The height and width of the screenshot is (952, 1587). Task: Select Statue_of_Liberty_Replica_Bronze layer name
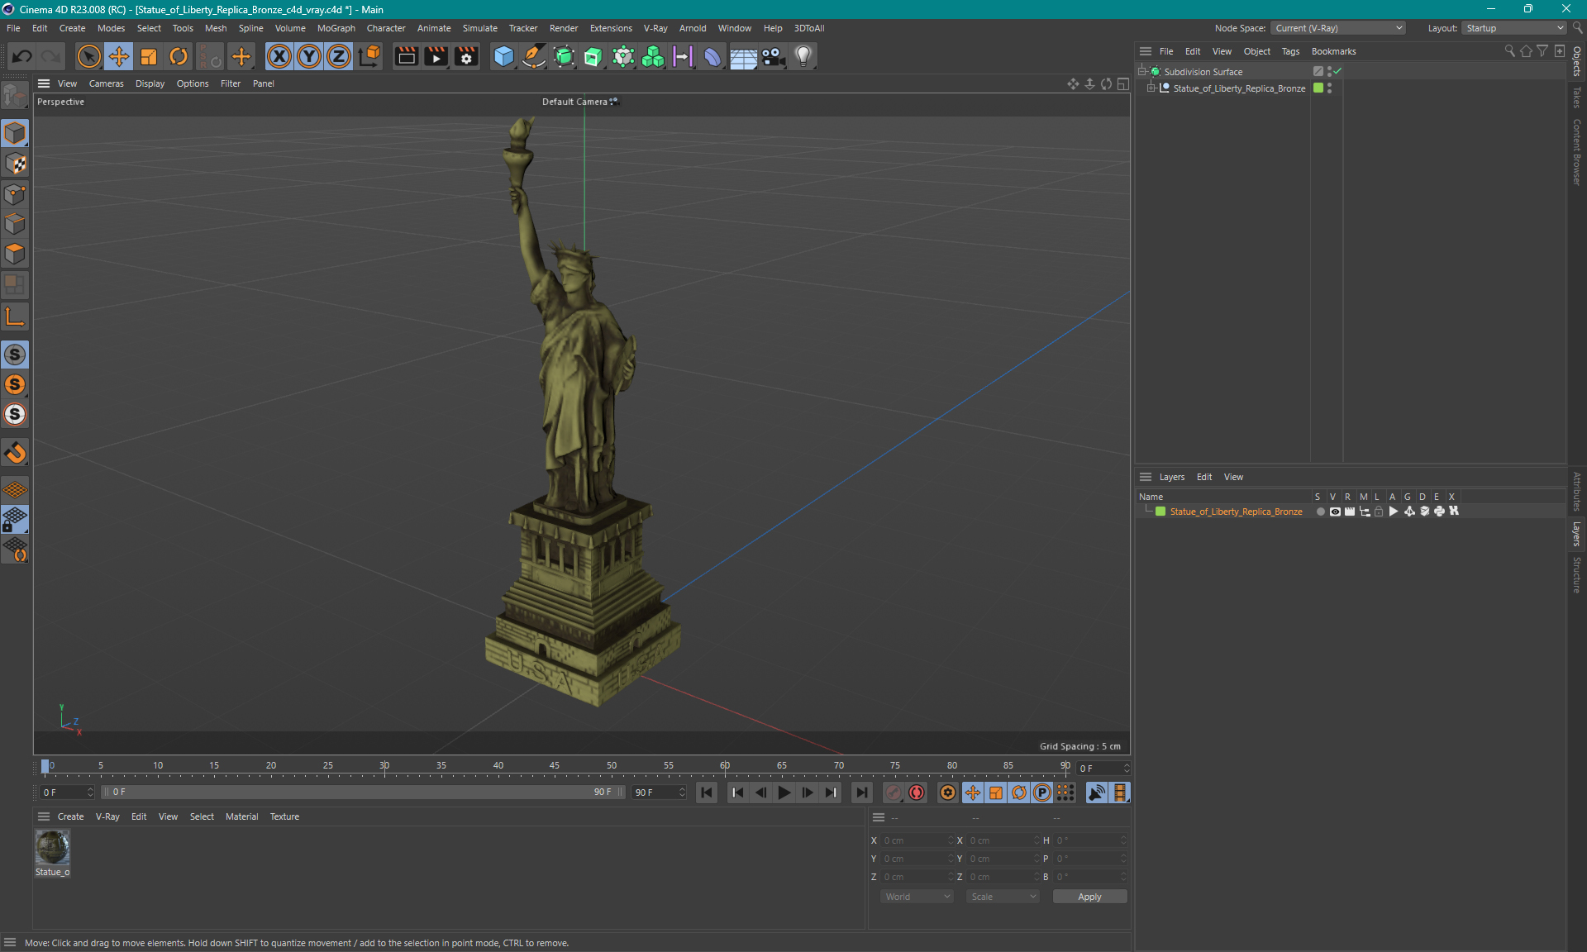(1236, 512)
